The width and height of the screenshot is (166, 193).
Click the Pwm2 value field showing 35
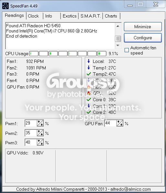(x=31, y=133)
